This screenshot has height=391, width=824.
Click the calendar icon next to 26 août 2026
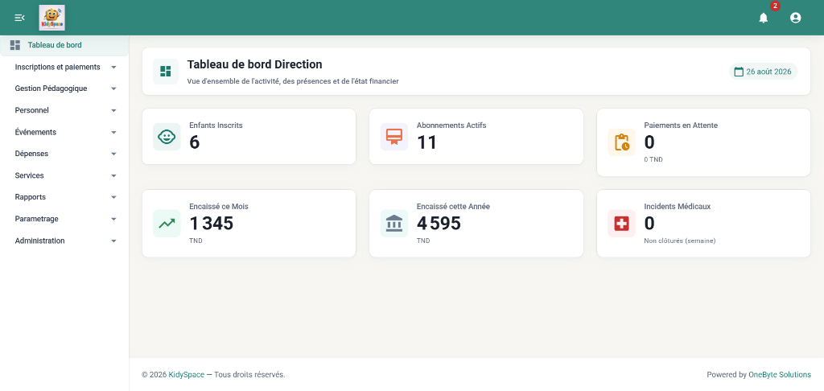[739, 72]
